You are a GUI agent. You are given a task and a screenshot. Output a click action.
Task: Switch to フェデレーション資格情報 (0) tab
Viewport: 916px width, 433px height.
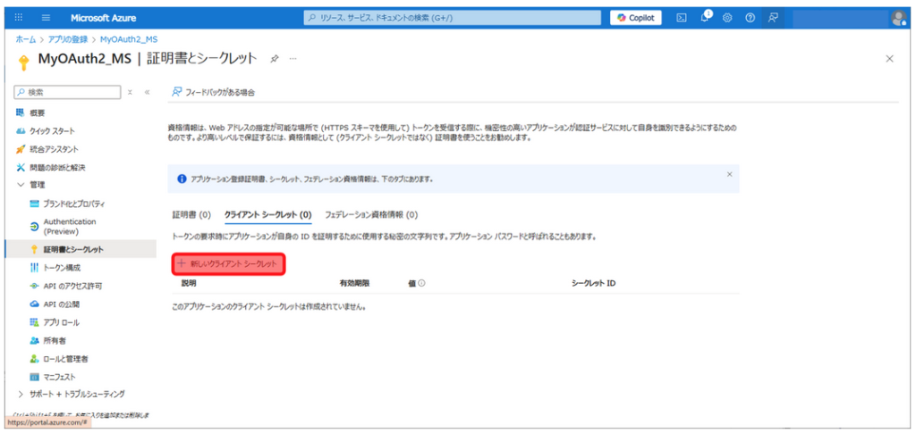coord(371,215)
